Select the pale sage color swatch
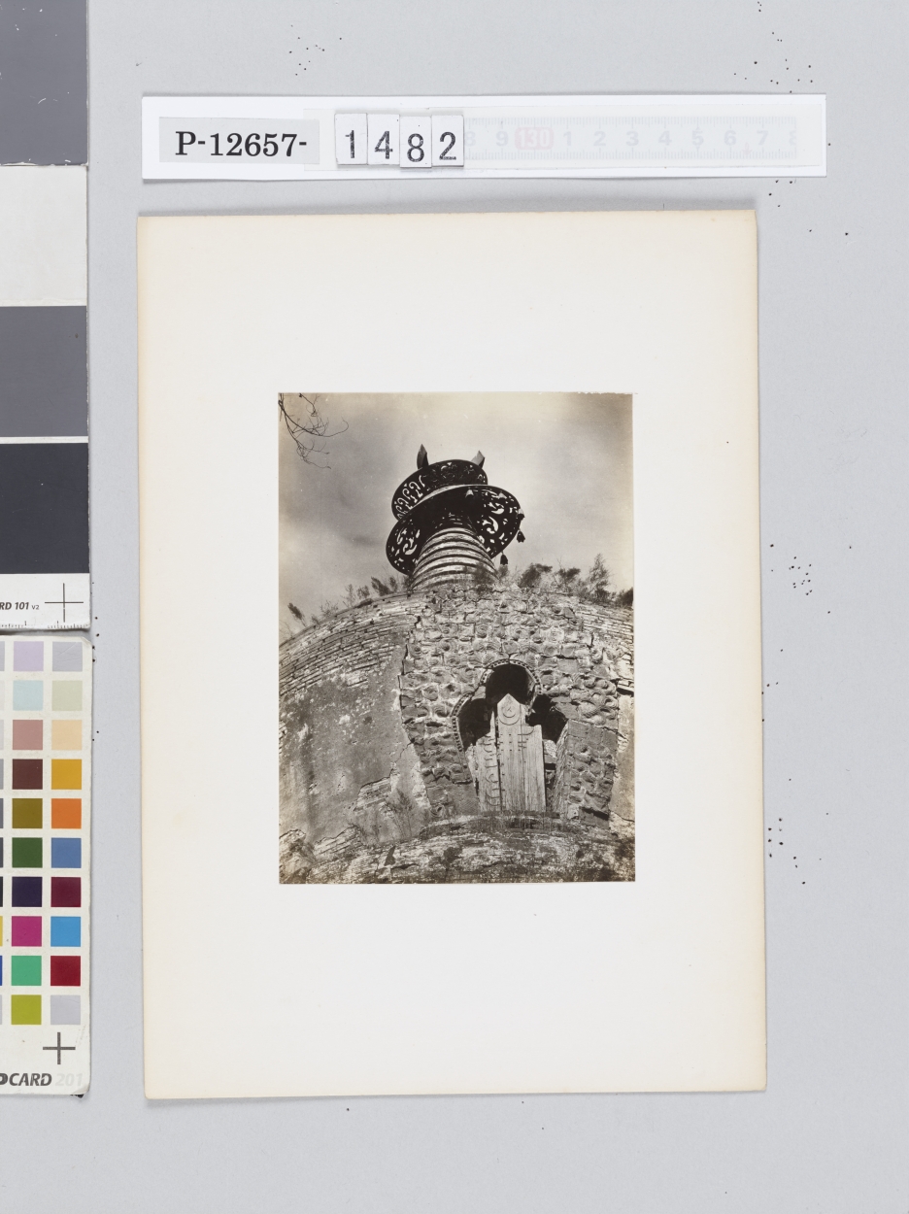 coord(66,695)
